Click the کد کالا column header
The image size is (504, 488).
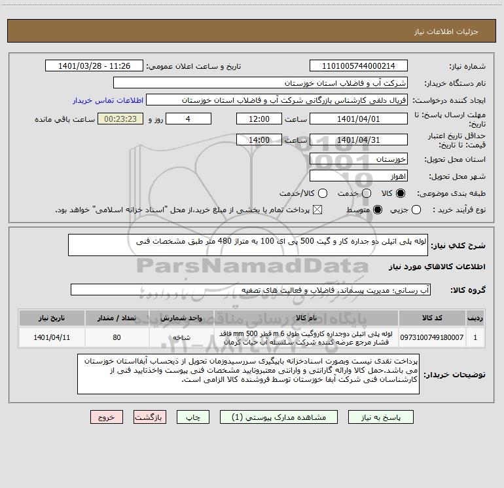[x=432, y=318]
